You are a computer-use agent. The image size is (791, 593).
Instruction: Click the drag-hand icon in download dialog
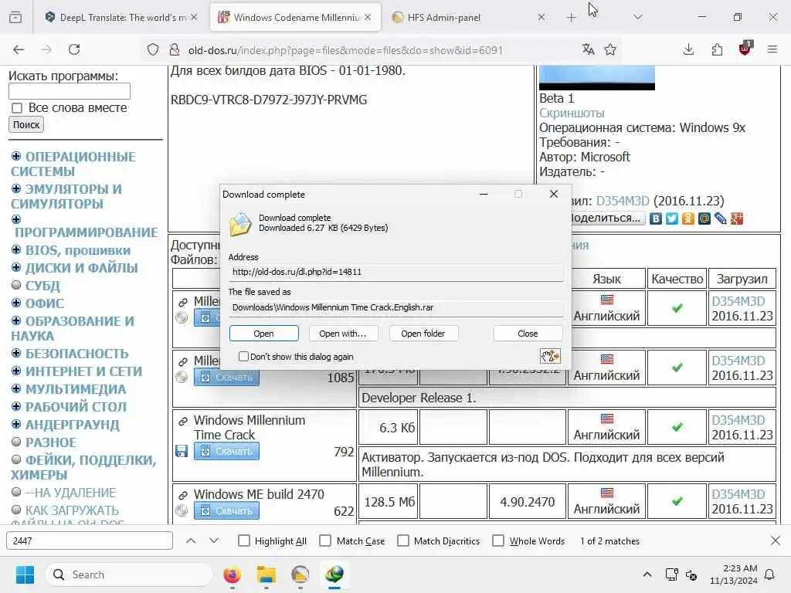click(x=550, y=356)
